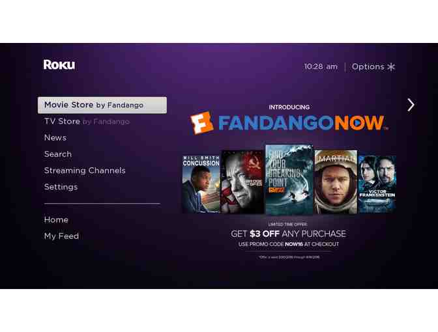Image resolution: width=438 pixels, height=332 pixels.
Task: Select the Victor Frankenstein poster
Action: pyautogui.click(x=377, y=184)
